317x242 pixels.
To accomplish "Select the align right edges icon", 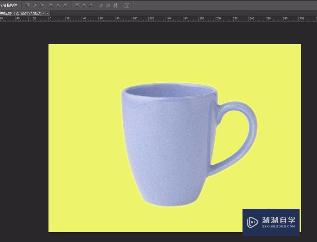I will tap(65, 5).
